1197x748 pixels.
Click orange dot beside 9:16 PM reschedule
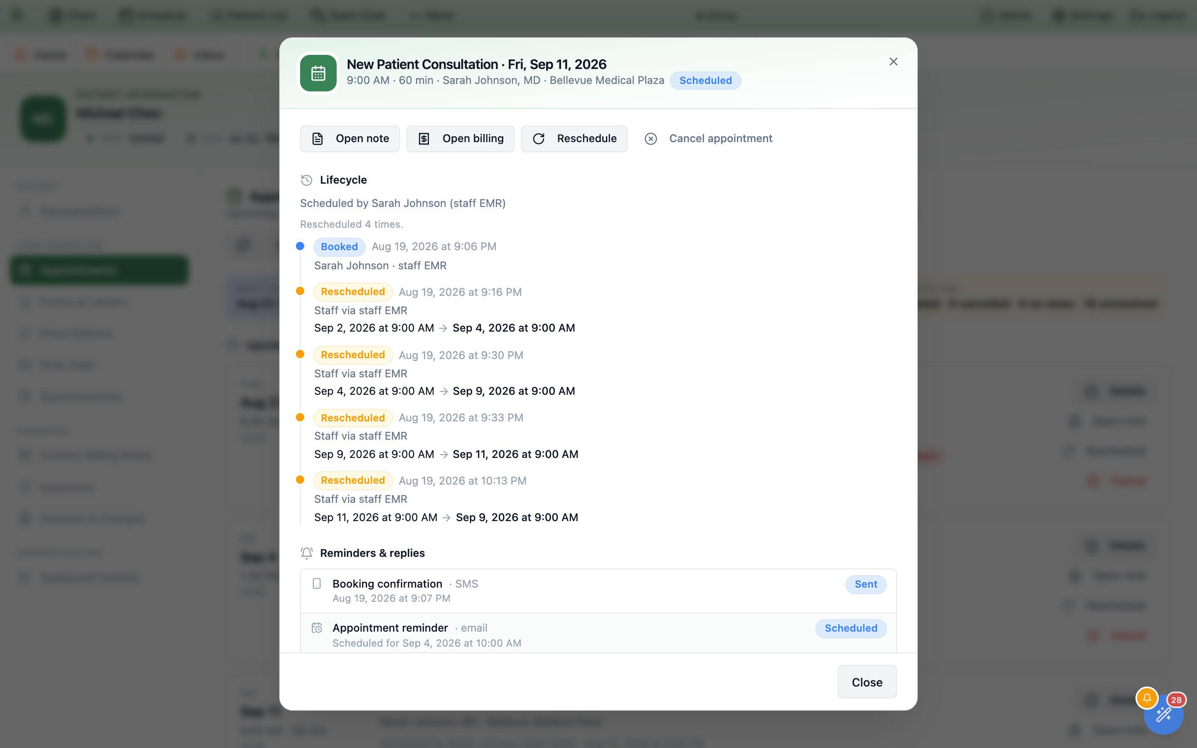point(300,291)
